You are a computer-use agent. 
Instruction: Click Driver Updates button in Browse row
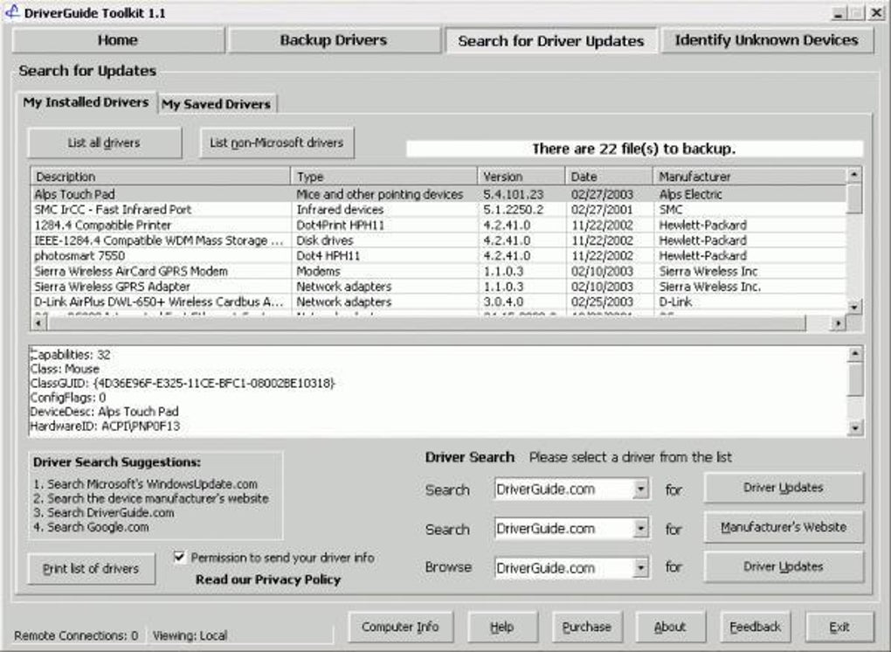784,566
